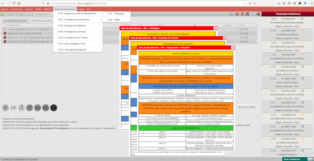Close the E02 Acidente de Trânsito guide
The height and width of the screenshot is (161, 314).
[225, 38]
